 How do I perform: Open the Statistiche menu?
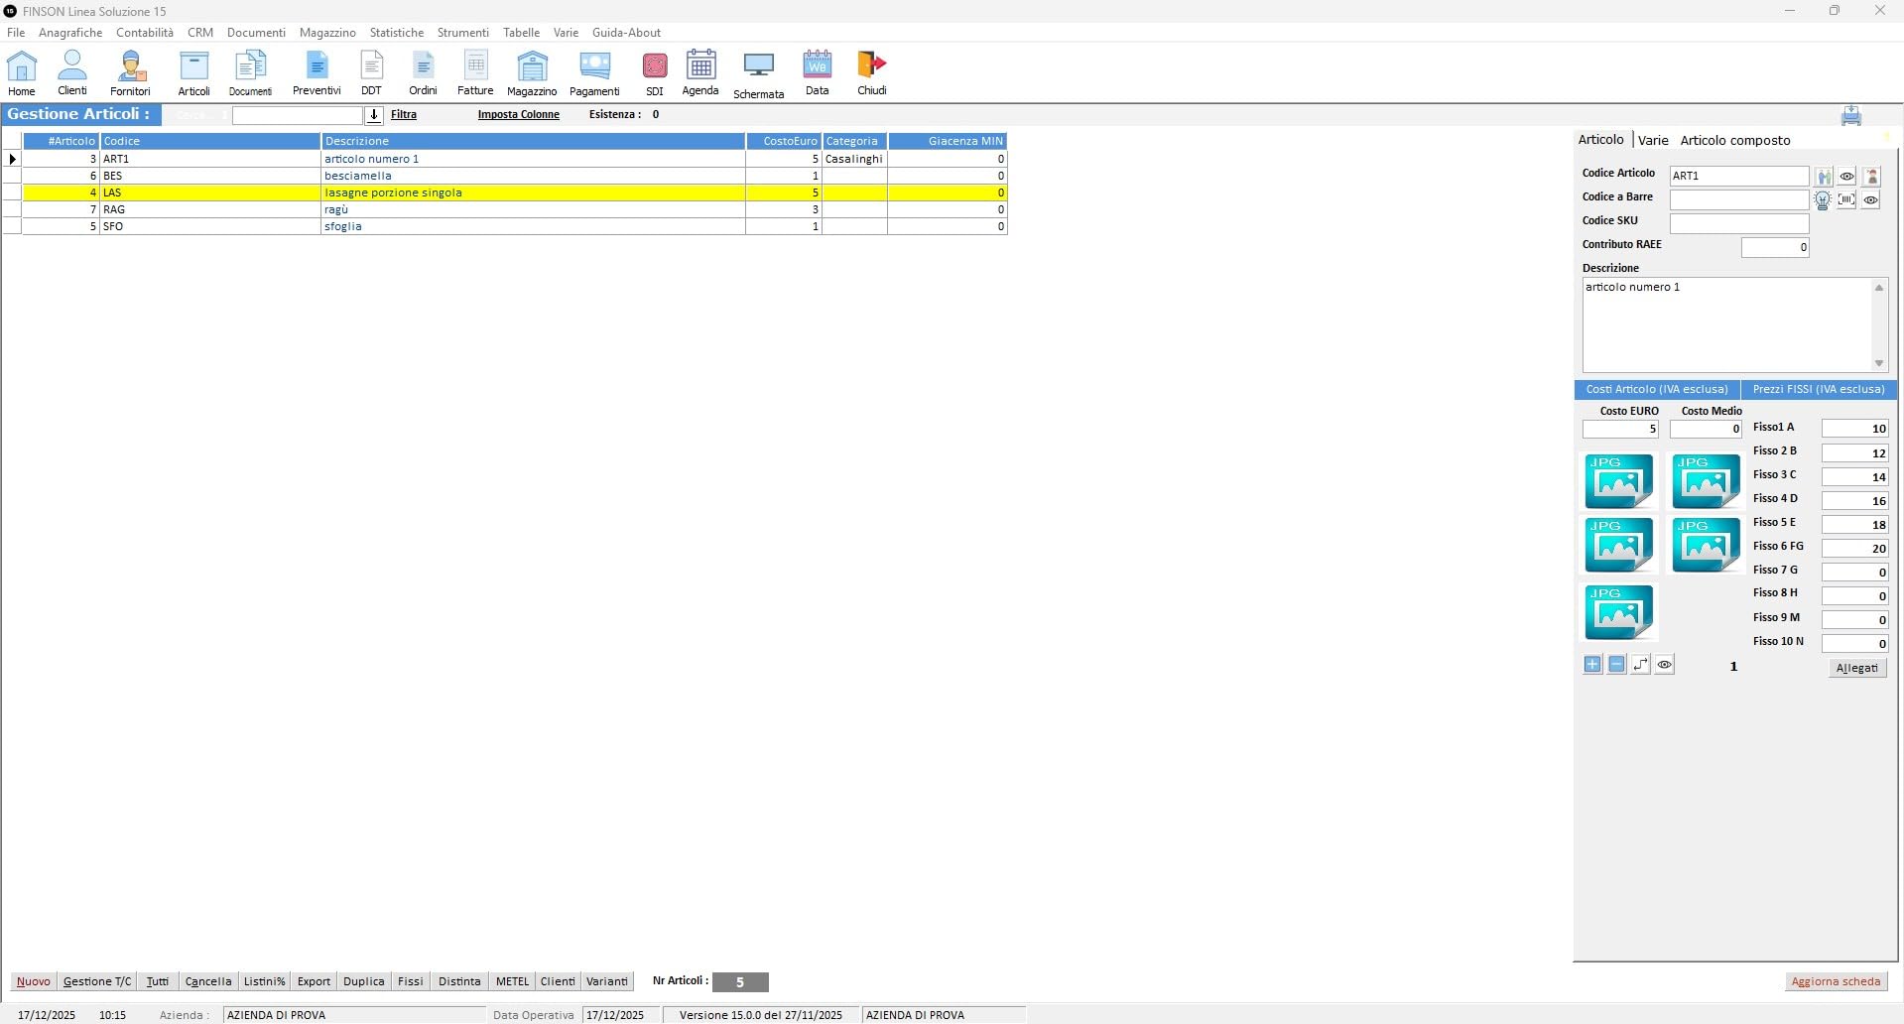coord(397,33)
